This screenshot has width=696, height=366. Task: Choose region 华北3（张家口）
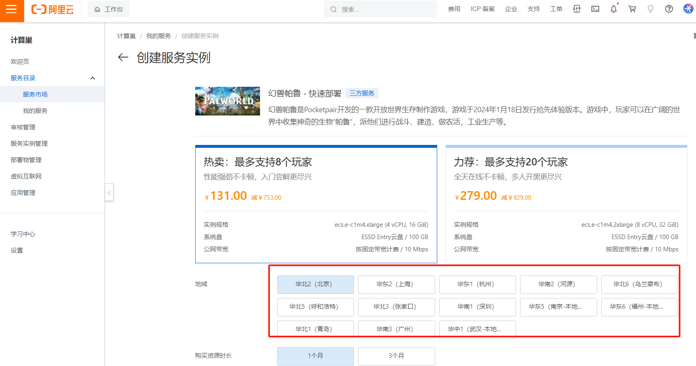(396, 307)
